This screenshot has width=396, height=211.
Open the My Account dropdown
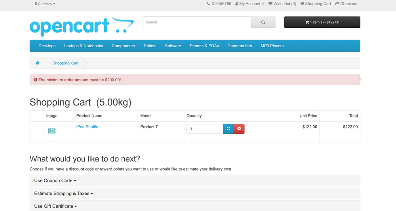pyautogui.click(x=250, y=4)
